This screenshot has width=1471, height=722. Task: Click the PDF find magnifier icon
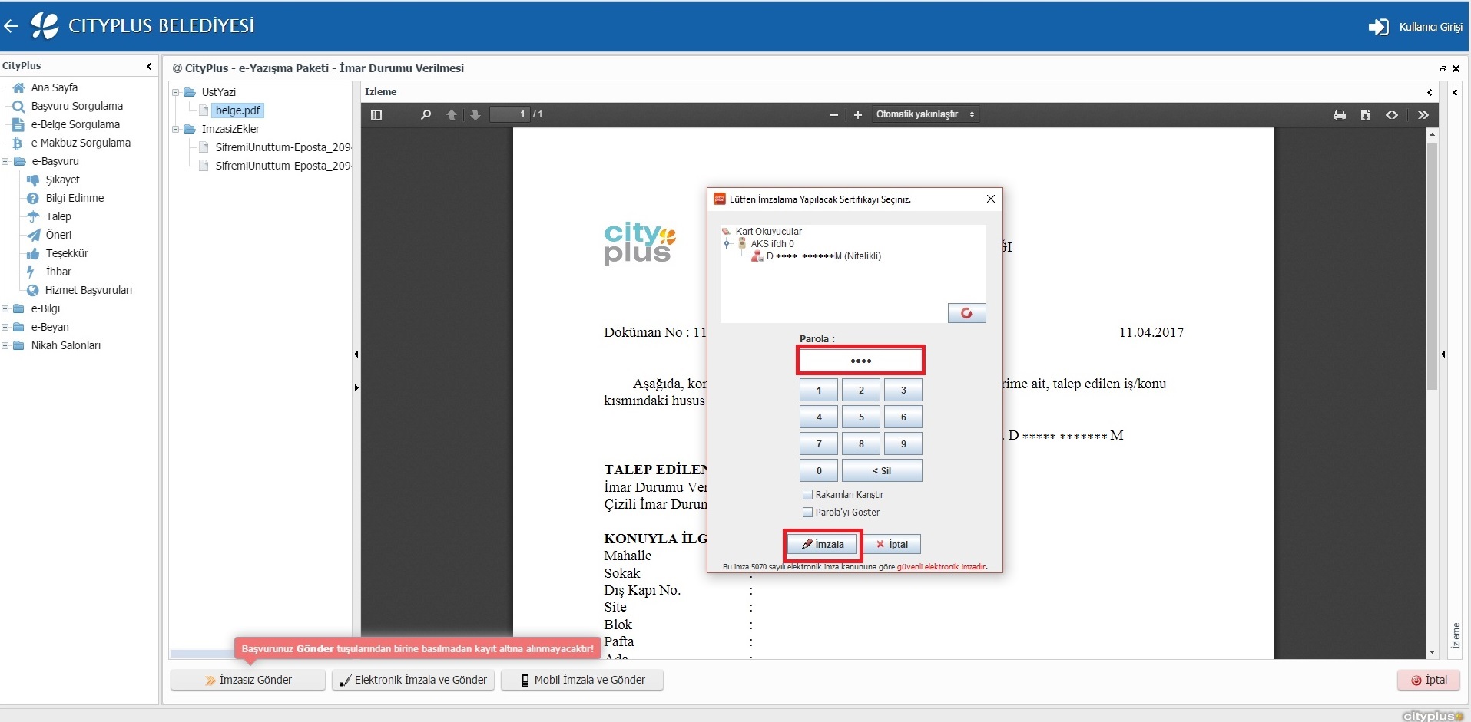tap(426, 114)
